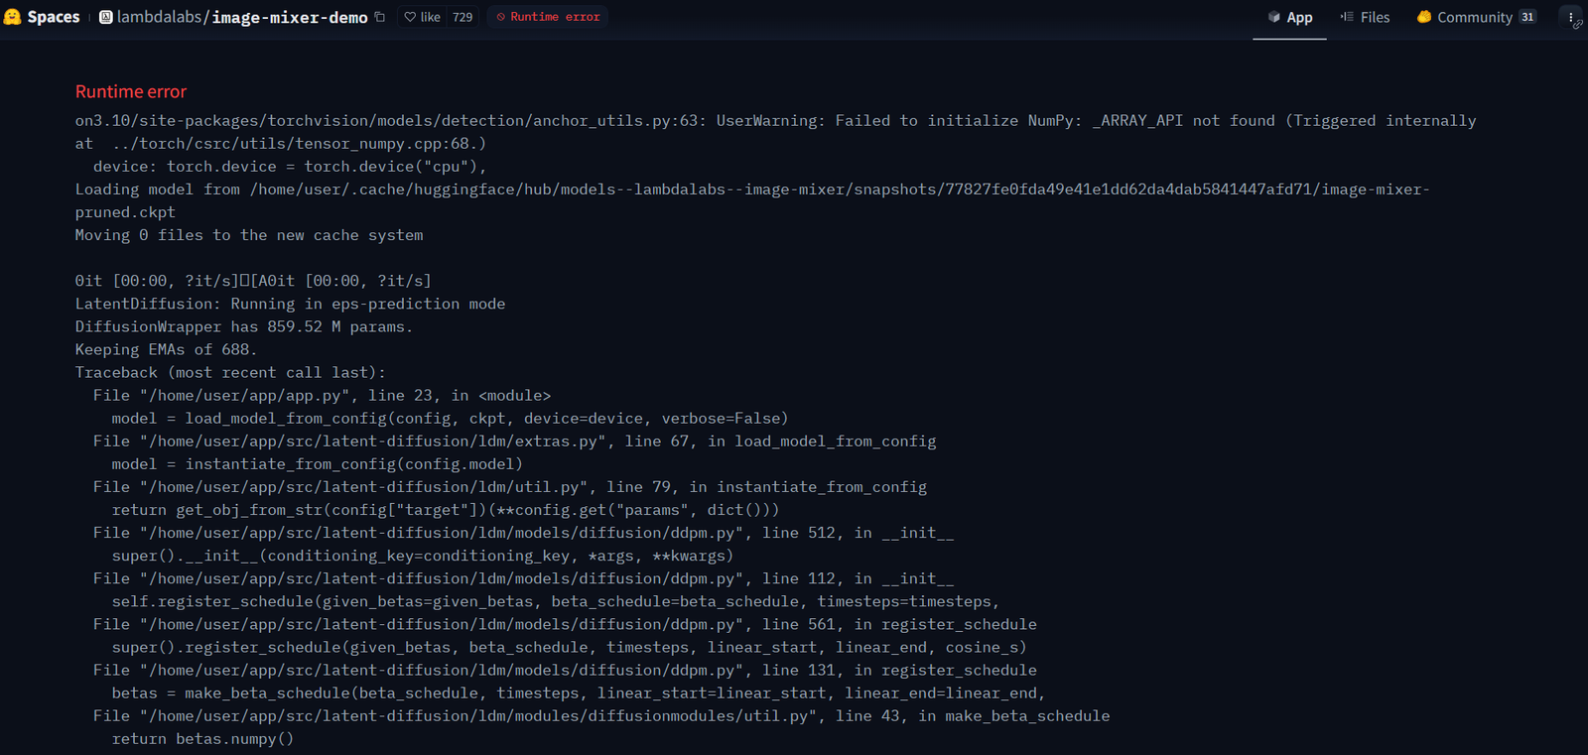
Task: Open the three-dot more options menu
Action: [1570, 17]
